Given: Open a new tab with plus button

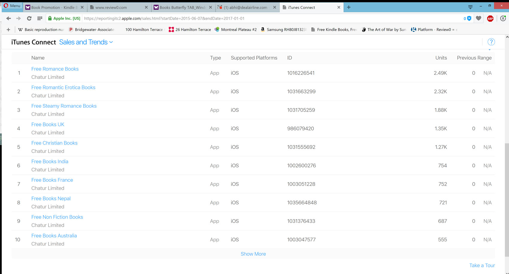Looking at the screenshot, I should pos(349,7).
